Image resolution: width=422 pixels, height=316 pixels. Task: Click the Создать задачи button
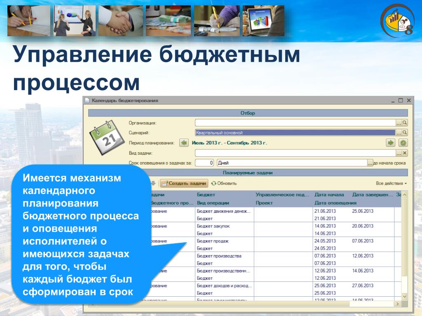(x=184, y=184)
